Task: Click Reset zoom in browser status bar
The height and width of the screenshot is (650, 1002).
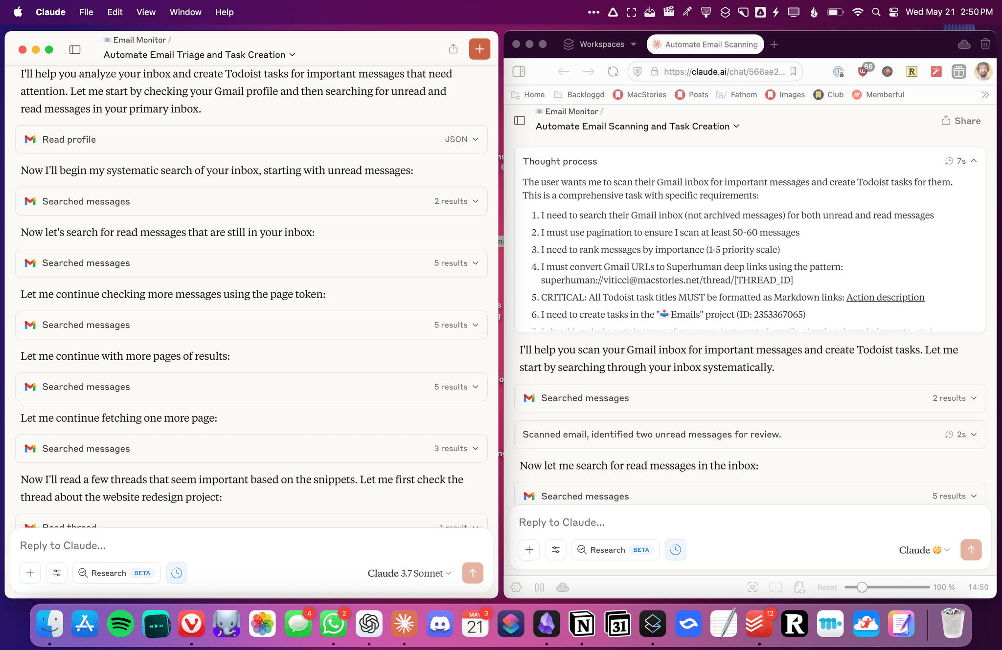Action: click(827, 587)
